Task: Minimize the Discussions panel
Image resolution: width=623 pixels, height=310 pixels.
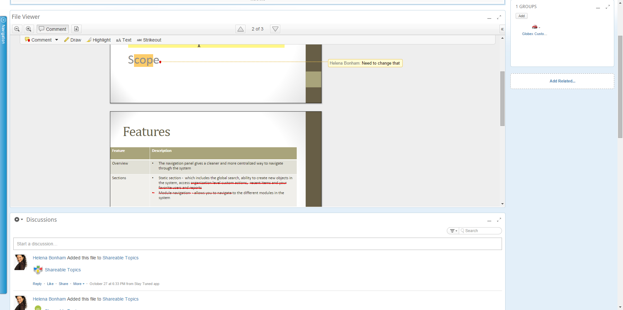Action: [489, 220]
